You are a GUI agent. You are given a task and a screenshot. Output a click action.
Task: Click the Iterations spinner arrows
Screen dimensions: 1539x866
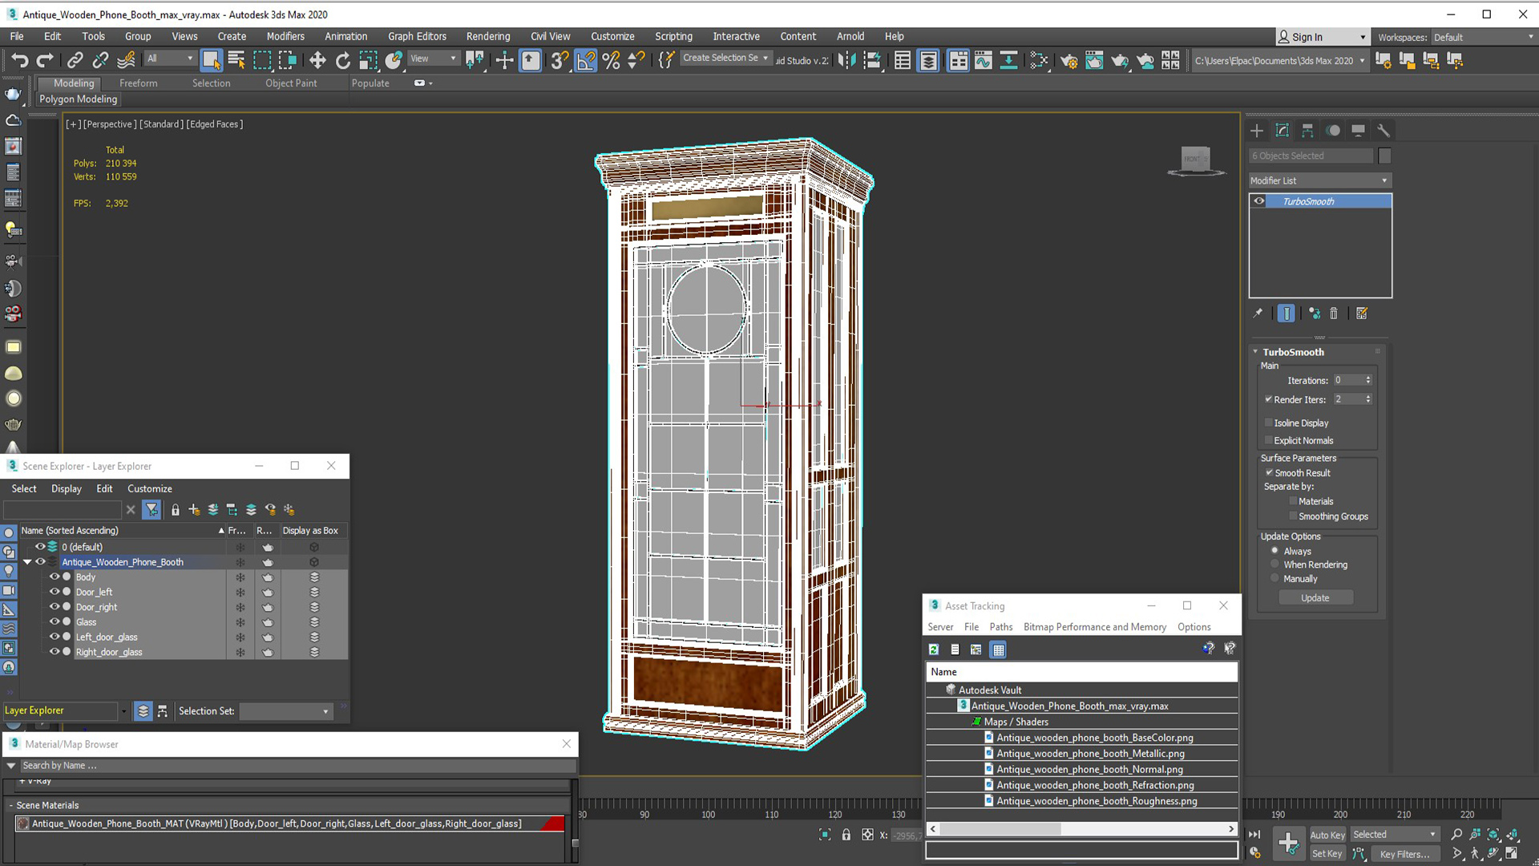(1368, 380)
